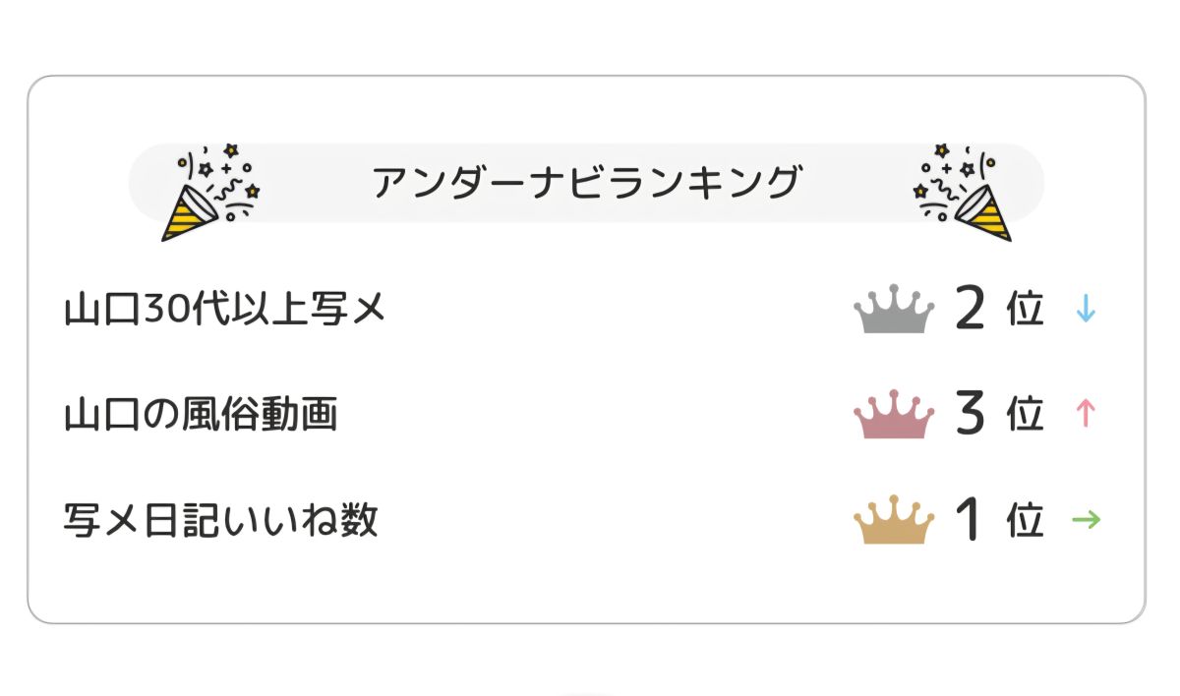This screenshot has width=1180, height=696.
Task: Click the 3 位 rank number
Action: 997,415
